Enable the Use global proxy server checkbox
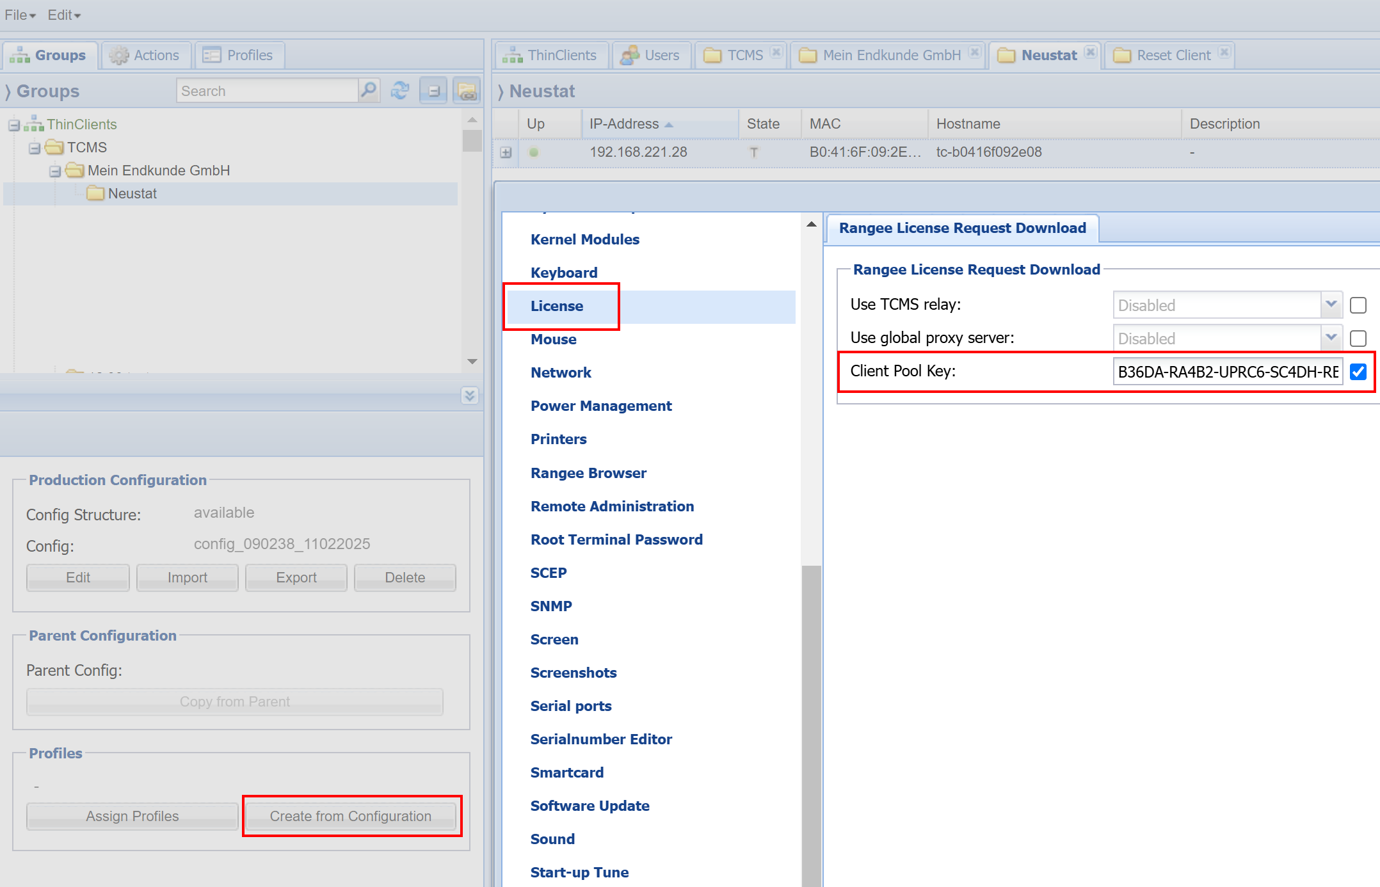Image resolution: width=1380 pixels, height=887 pixels. click(x=1358, y=339)
